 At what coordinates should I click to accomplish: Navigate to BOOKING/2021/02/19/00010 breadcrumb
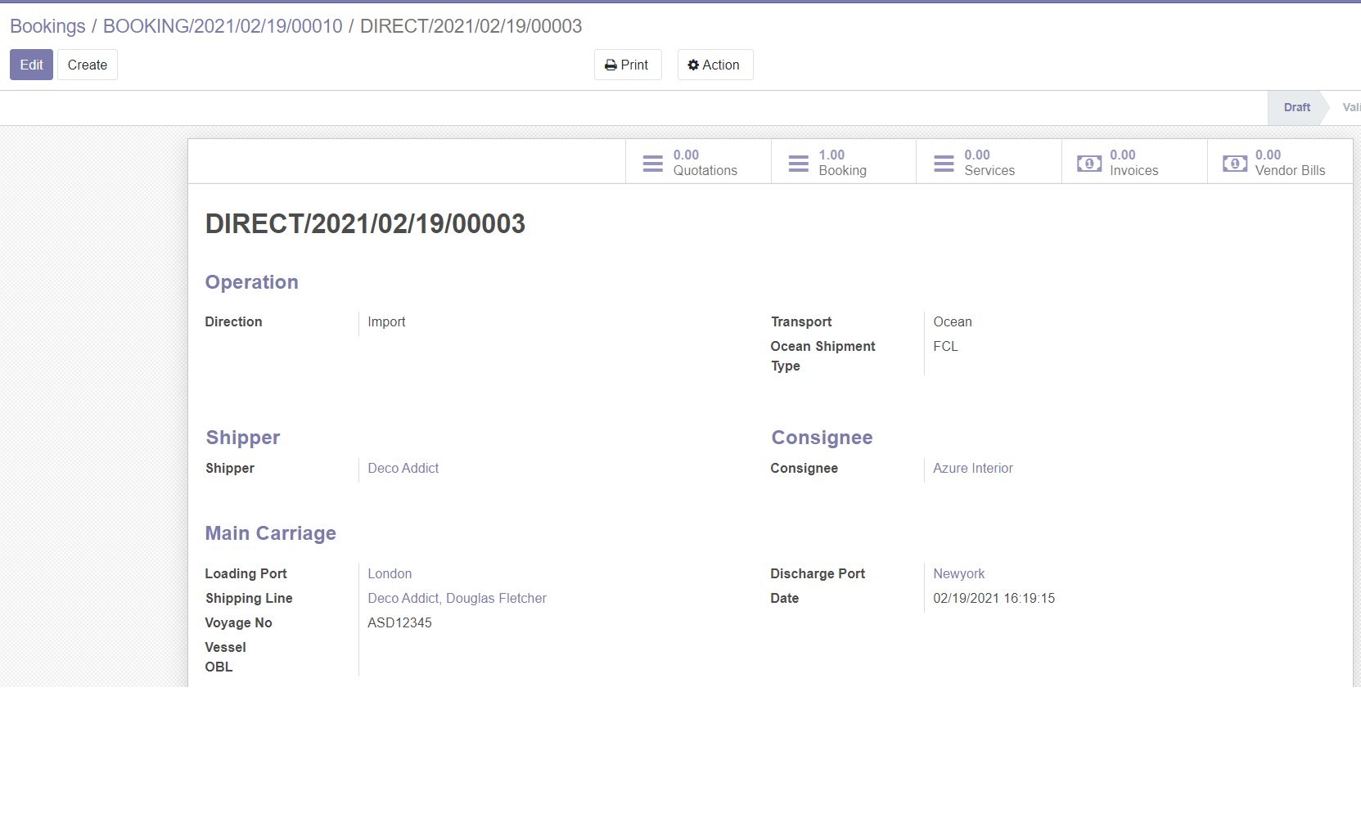pyautogui.click(x=223, y=26)
